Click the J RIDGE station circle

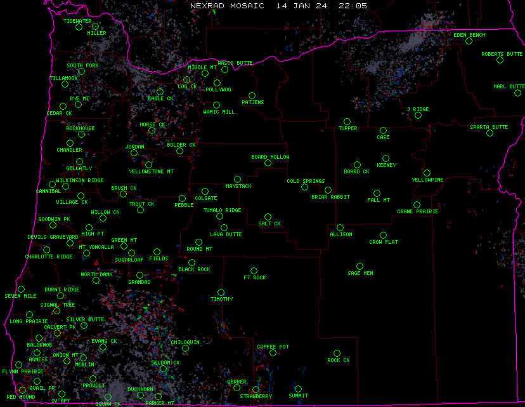[418, 116]
